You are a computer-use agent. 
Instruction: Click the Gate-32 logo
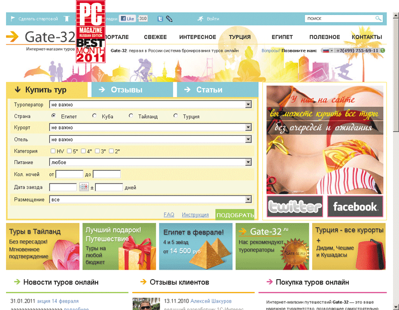pos(41,37)
